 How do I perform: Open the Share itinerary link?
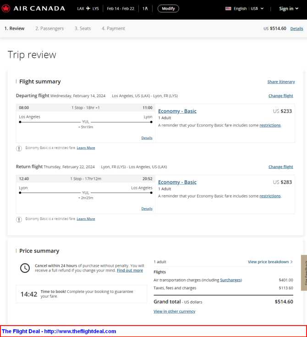[281, 82]
